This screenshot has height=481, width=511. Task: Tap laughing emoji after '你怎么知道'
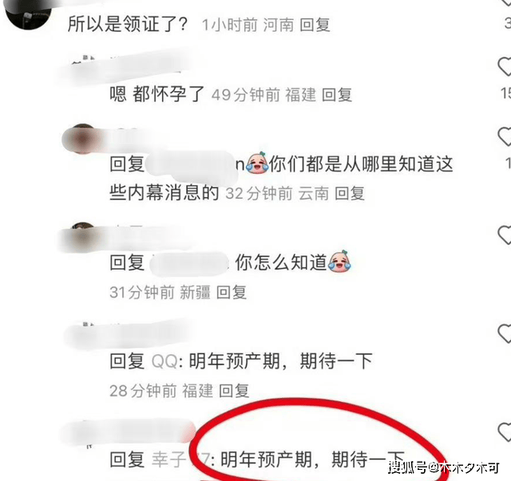click(339, 261)
